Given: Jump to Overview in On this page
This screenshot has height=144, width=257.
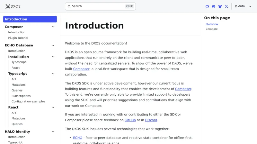Looking at the screenshot, I should coord(212,24).
